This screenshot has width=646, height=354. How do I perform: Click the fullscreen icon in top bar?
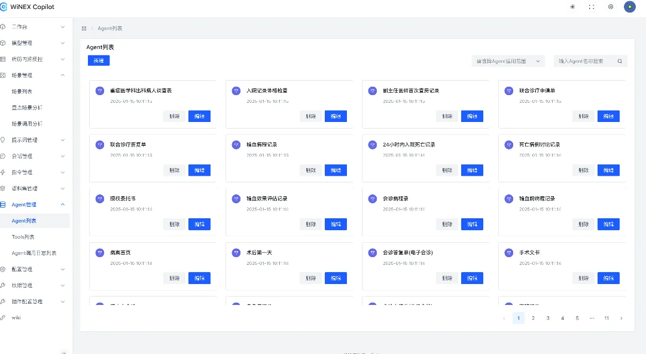(592, 7)
